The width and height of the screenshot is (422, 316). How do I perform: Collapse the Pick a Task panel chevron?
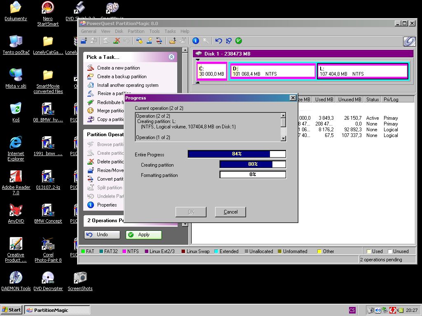pyautogui.click(x=171, y=57)
